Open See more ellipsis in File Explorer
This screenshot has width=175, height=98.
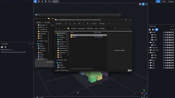pos(109,24)
